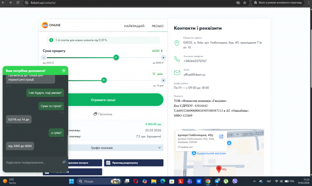Open Viber from the taskbar

235,181
